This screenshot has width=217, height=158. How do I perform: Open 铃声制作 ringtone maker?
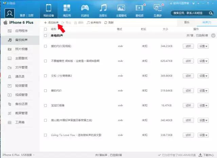click(x=94, y=23)
